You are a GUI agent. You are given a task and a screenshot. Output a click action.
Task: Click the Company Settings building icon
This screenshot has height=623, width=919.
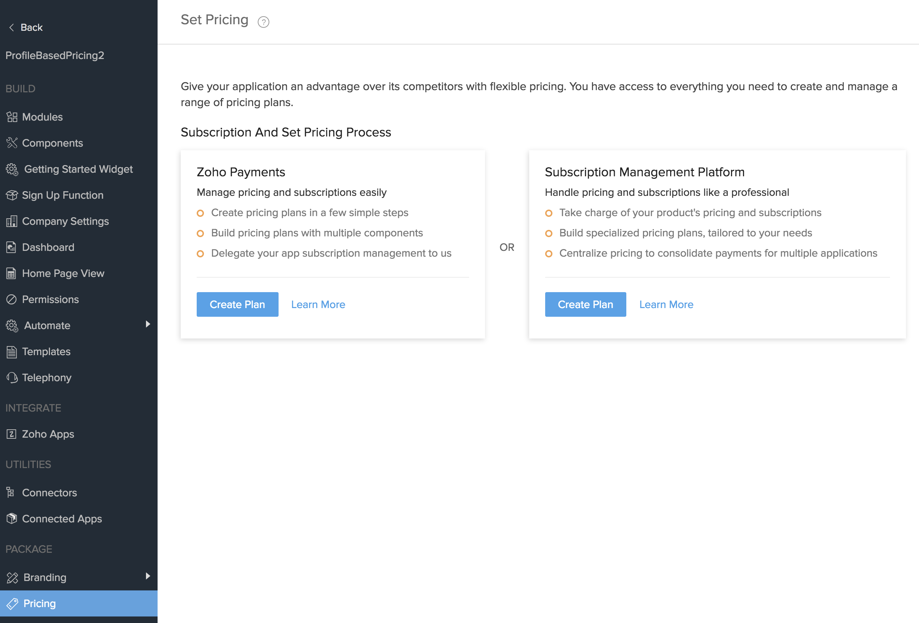click(x=12, y=221)
